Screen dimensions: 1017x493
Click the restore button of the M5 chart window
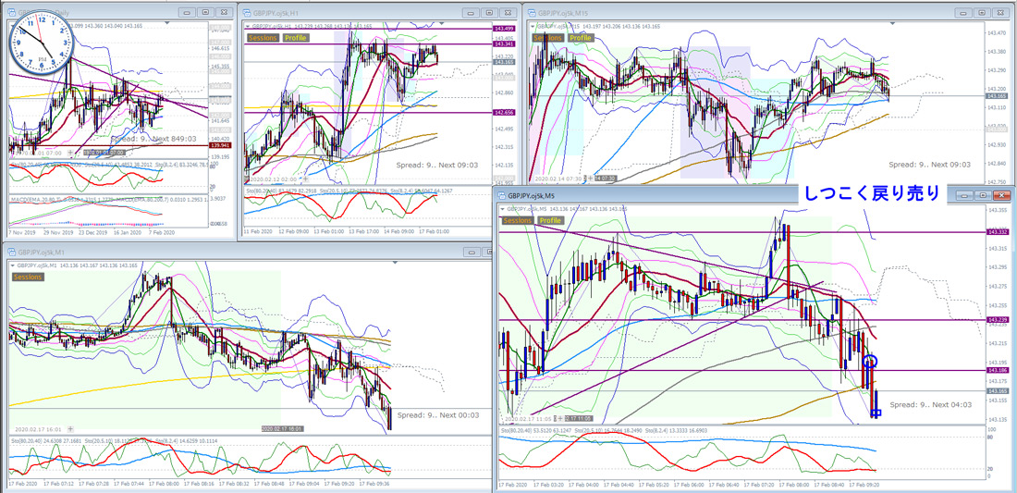coord(986,195)
